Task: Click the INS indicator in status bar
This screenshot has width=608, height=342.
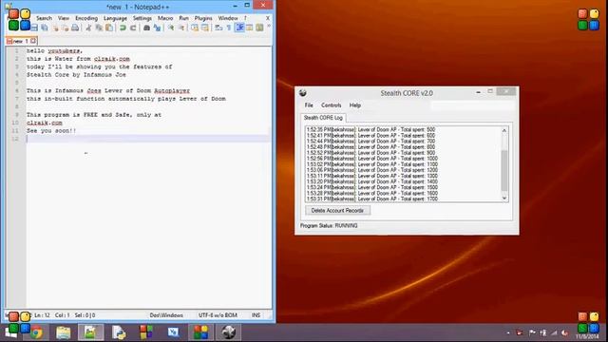Action: (x=256, y=315)
